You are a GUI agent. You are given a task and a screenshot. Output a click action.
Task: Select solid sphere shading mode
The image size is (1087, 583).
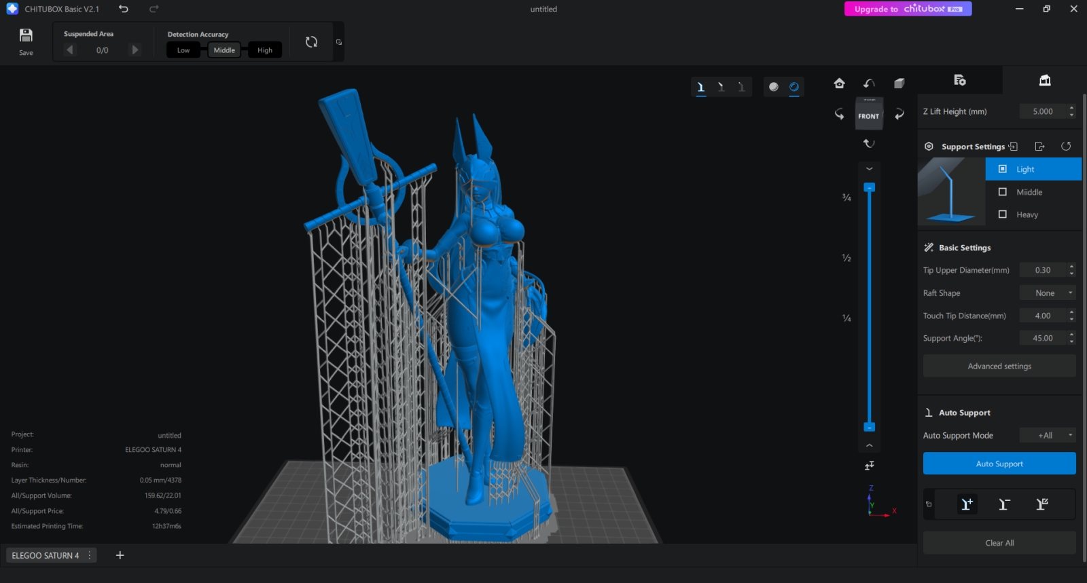(773, 87)
